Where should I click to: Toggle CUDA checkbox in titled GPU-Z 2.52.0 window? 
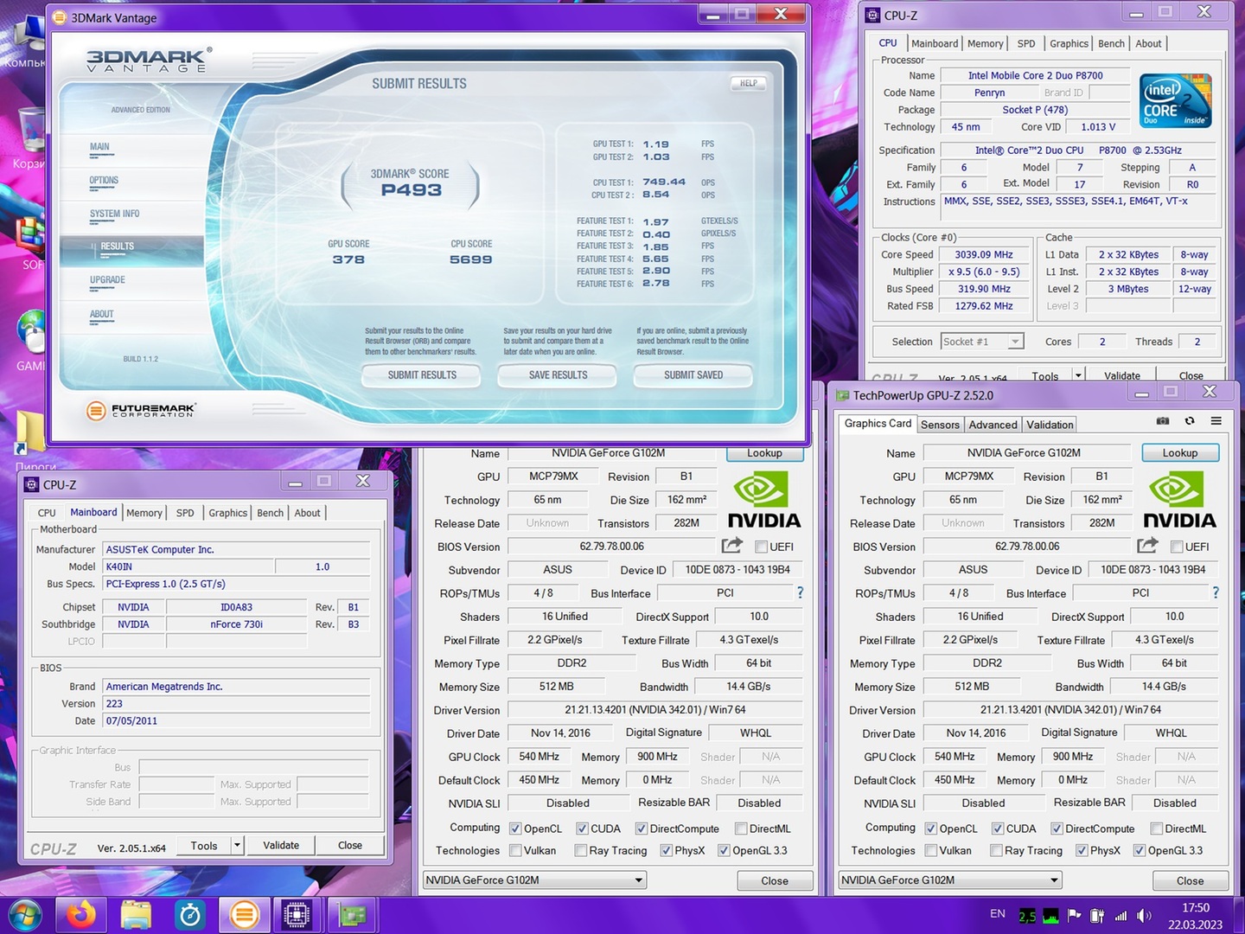[998, 828]
